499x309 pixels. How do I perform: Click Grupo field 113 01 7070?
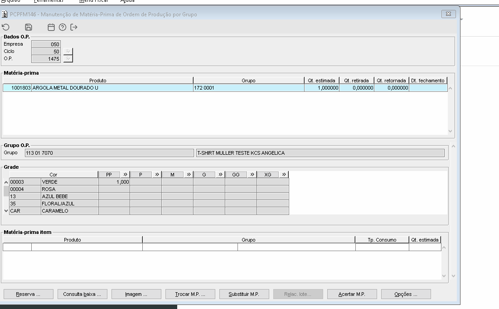109,153
